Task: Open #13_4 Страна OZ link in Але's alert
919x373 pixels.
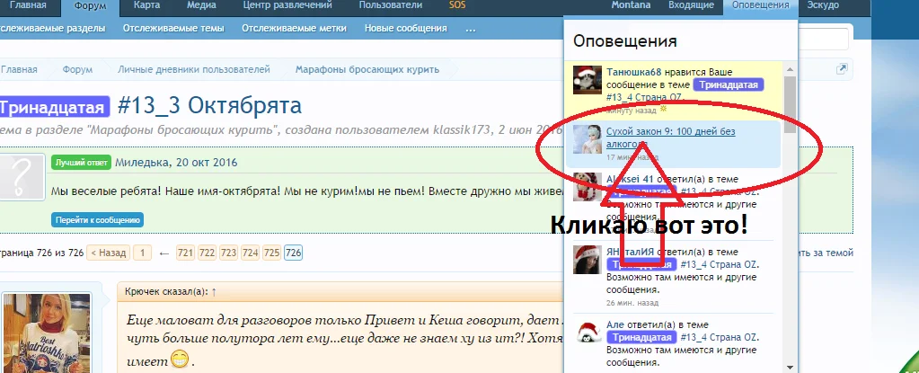Action: pos(720,337)
